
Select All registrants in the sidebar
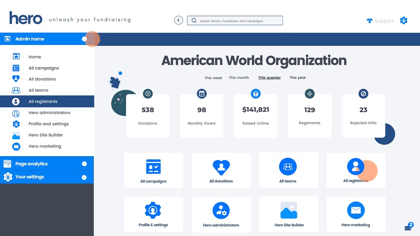pos(47,102)
